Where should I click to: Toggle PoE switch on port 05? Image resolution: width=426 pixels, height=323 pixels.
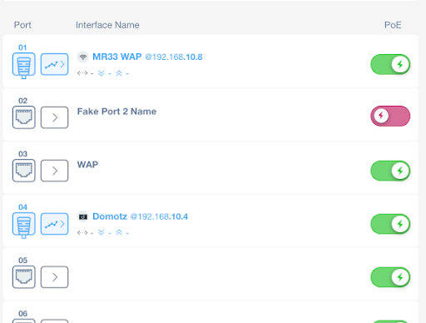[x=390, y=277]
